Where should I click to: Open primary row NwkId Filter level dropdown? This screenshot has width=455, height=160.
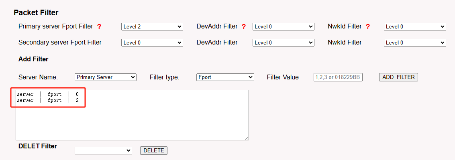(415, 26)
